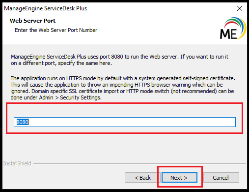This screenshot has width=249, height=192.
Task: Select the Web Server Port heading
Action: (x=33, y=21)
